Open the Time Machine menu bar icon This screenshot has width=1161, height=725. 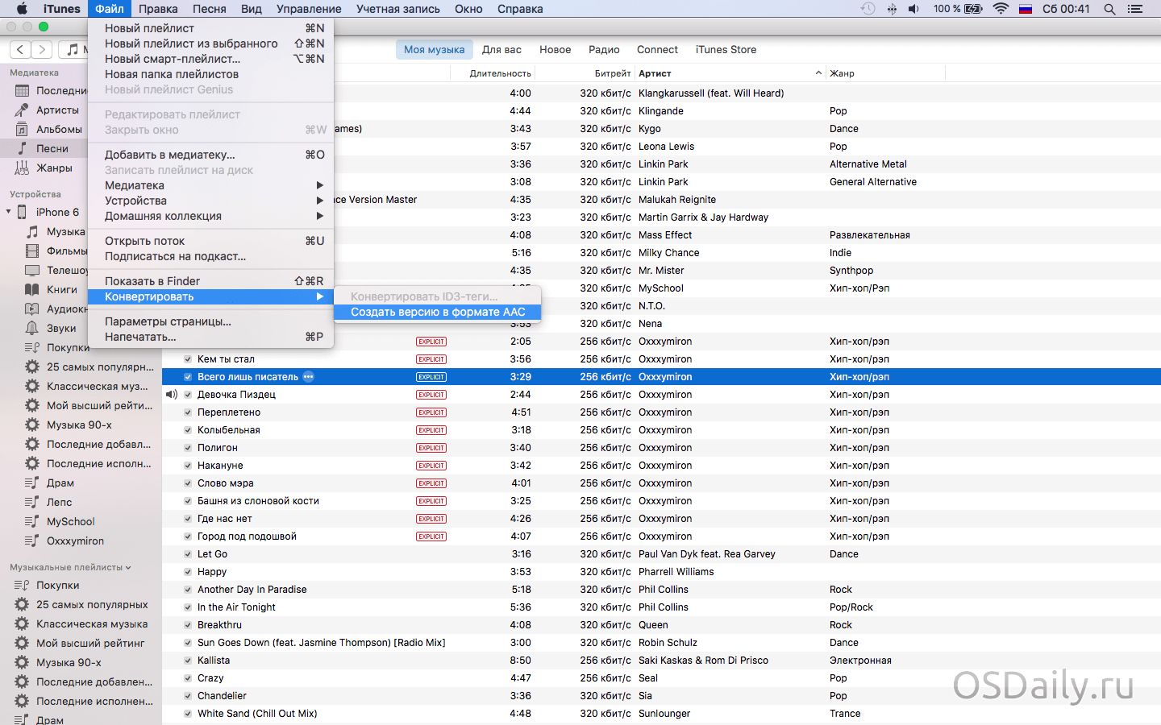click(868, 9)
